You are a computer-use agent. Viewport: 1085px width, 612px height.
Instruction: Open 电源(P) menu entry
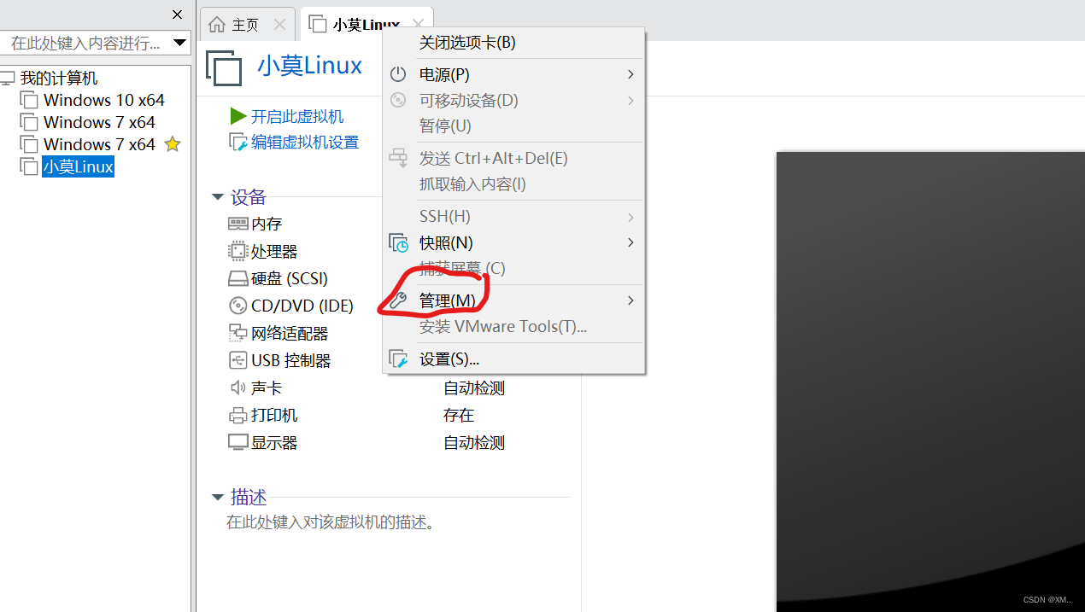[x=513, y=75]
